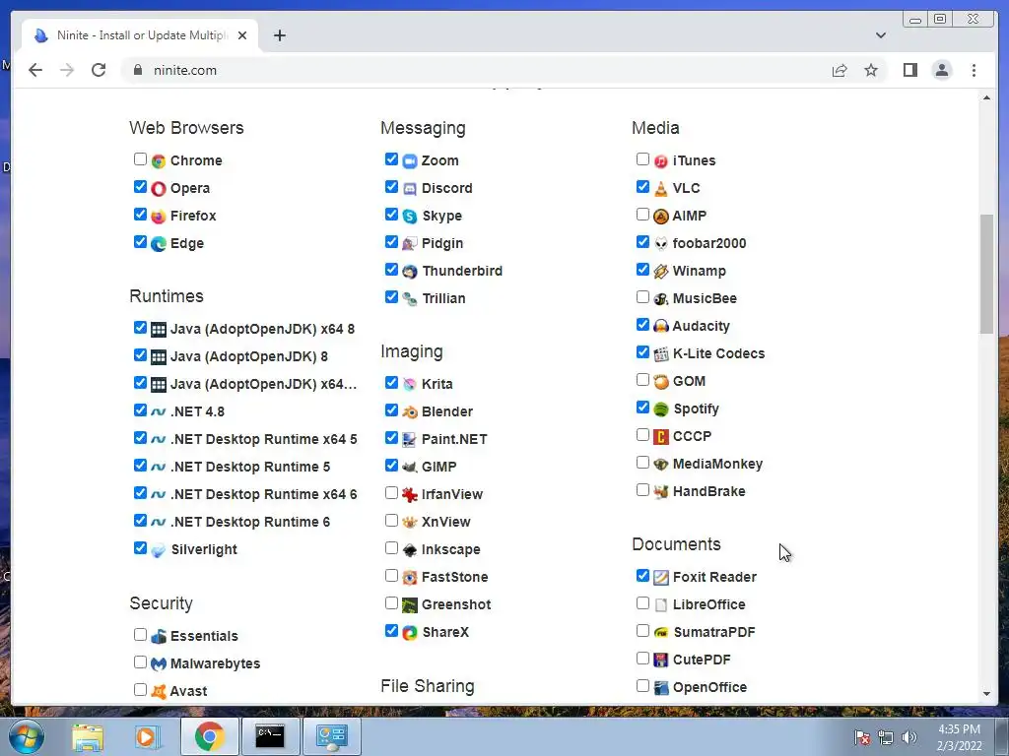1009x756 pixels.
Task: Click the Java (AdoptOpenJDK) x64 8 label
Action: 262,329
